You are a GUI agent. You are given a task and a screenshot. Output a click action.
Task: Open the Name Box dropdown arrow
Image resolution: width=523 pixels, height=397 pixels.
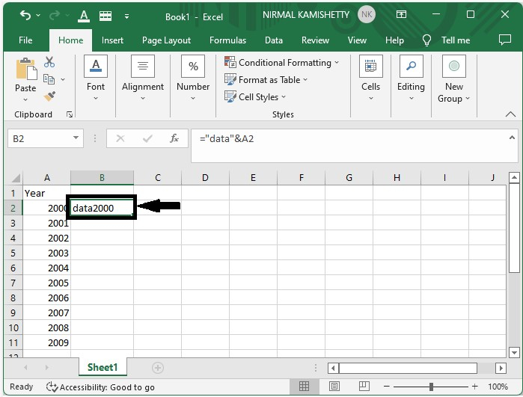tap(76, 138)
